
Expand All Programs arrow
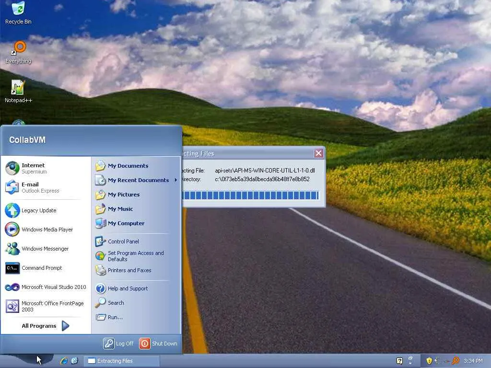(65, 326)
